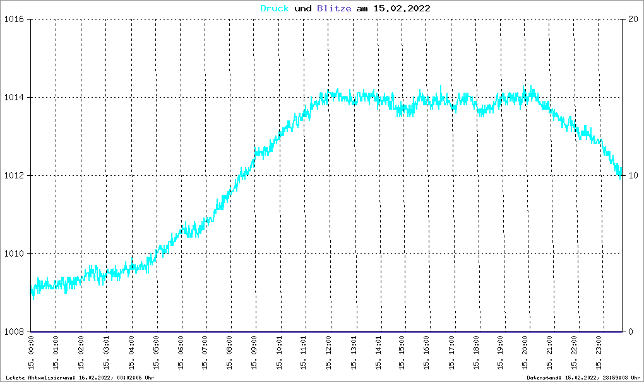
Task: Select the '15. 16:00' time axis label
Action: (x=427, y=352)
